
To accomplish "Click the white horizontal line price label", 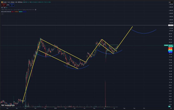I will click(x=171, y=25).
